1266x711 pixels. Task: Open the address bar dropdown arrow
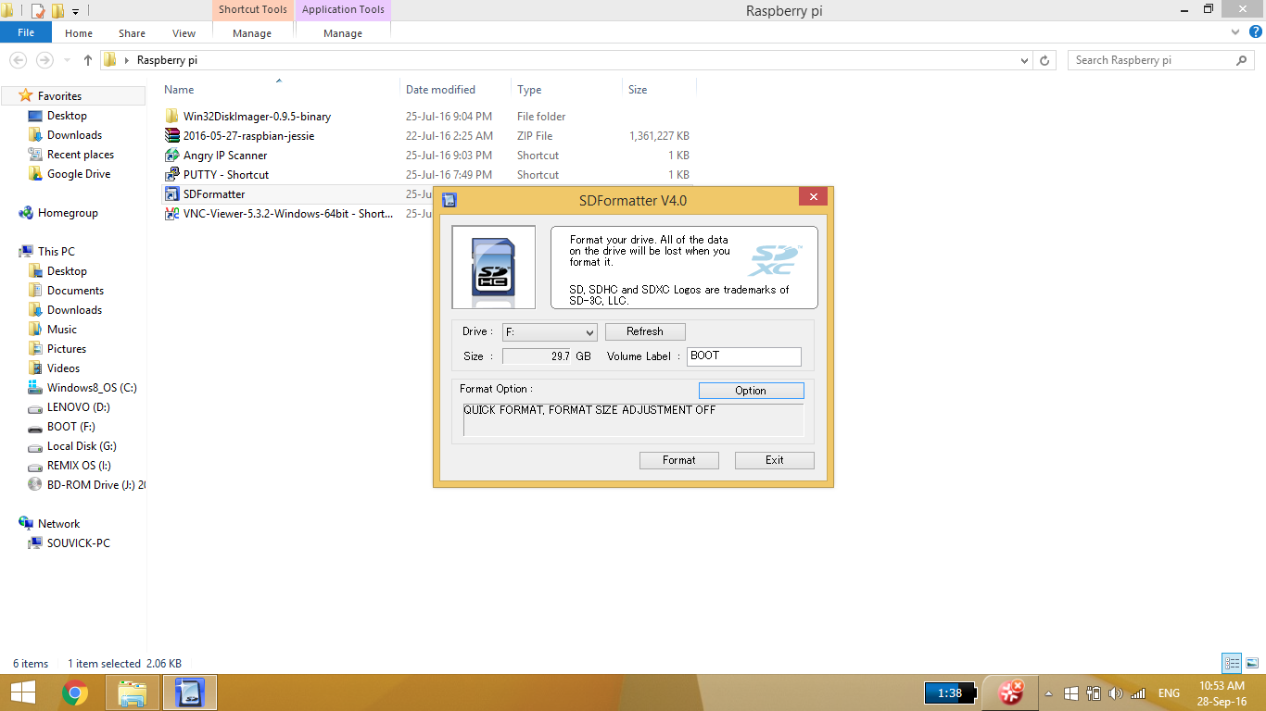[1024, 59]
